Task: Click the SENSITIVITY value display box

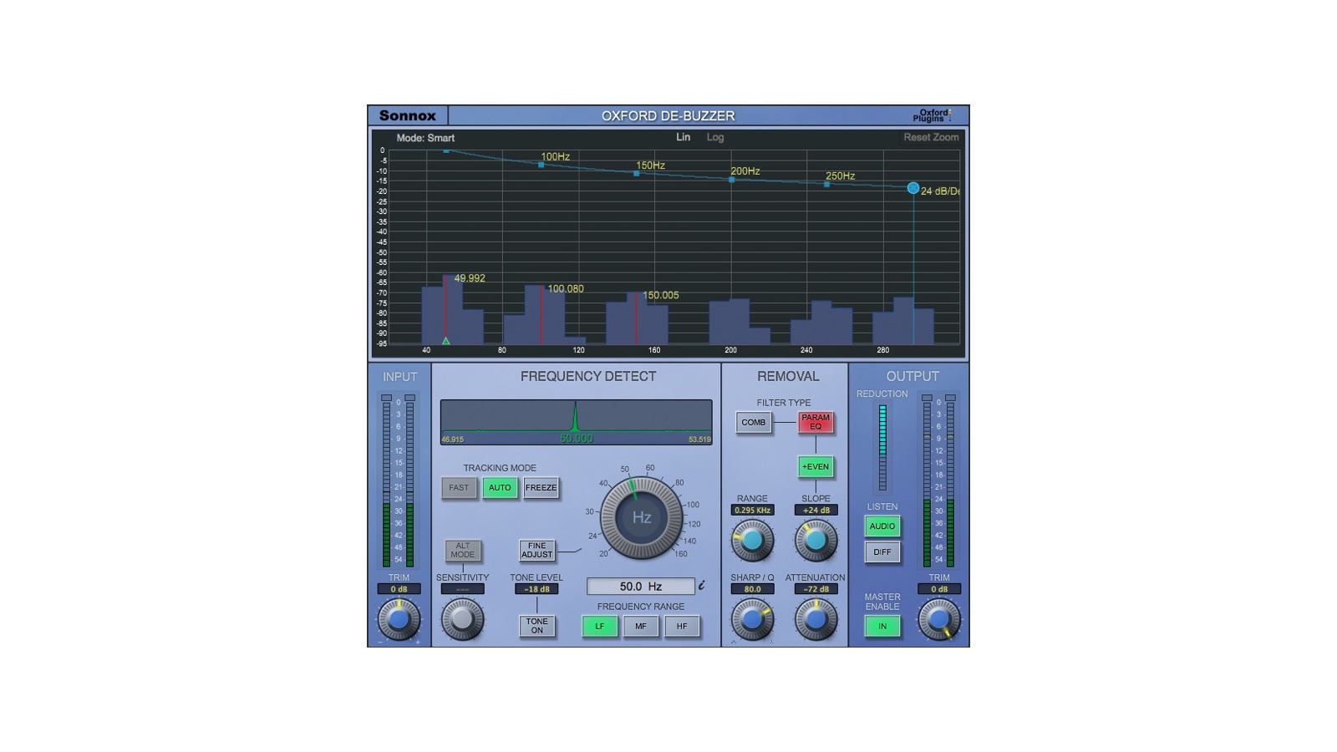Action: (x=462, y=589)
